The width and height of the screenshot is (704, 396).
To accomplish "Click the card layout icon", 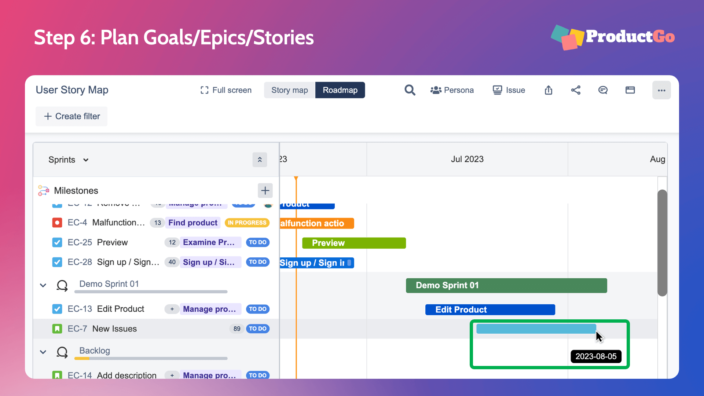I will click(630, 90).
